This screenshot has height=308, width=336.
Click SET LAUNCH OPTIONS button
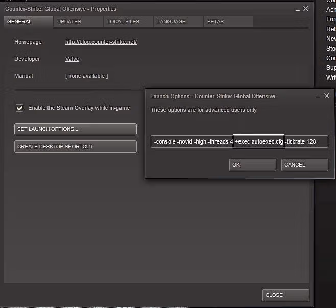(x=76, y=129)
